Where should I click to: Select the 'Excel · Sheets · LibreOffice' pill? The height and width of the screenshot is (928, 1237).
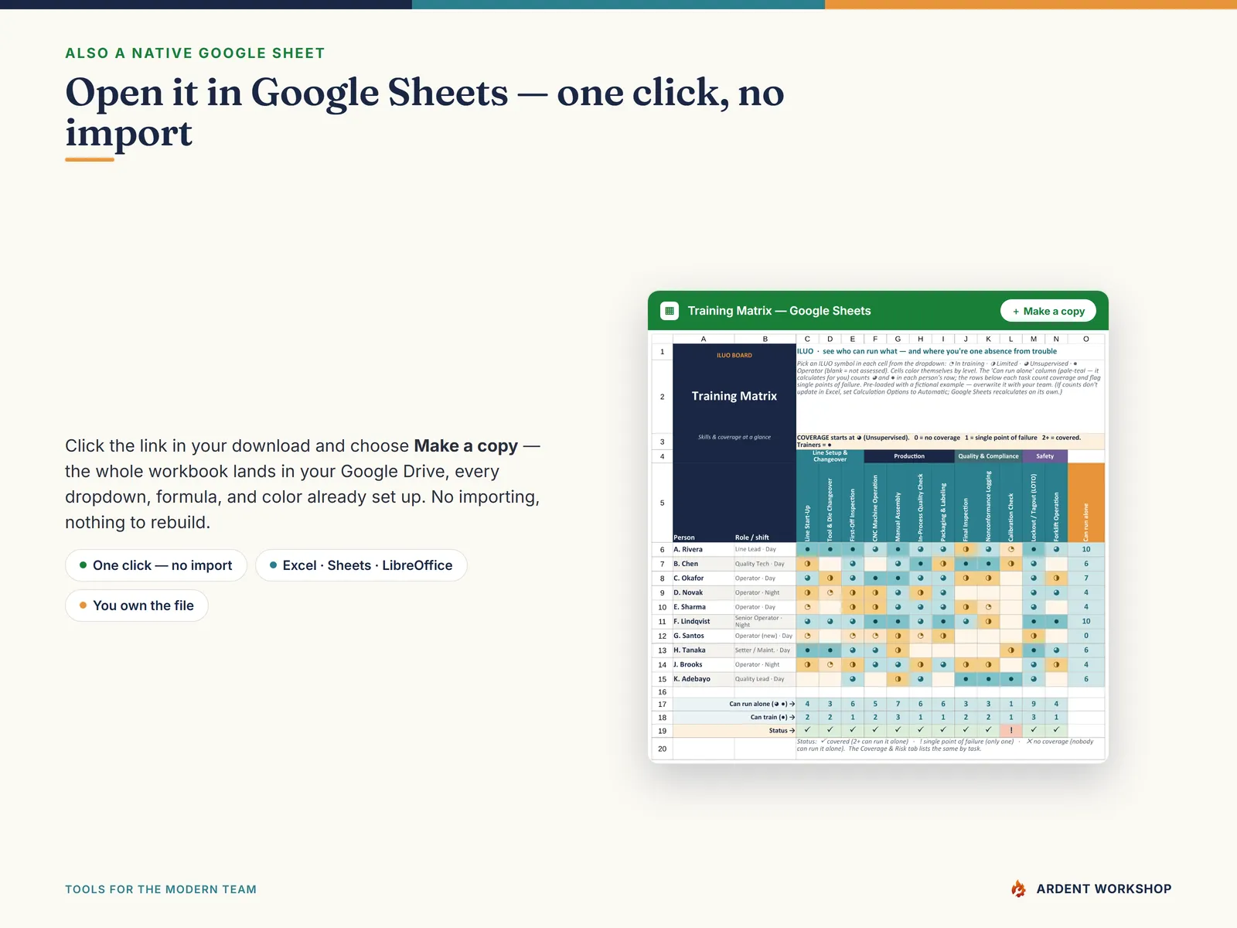[361, 565]
